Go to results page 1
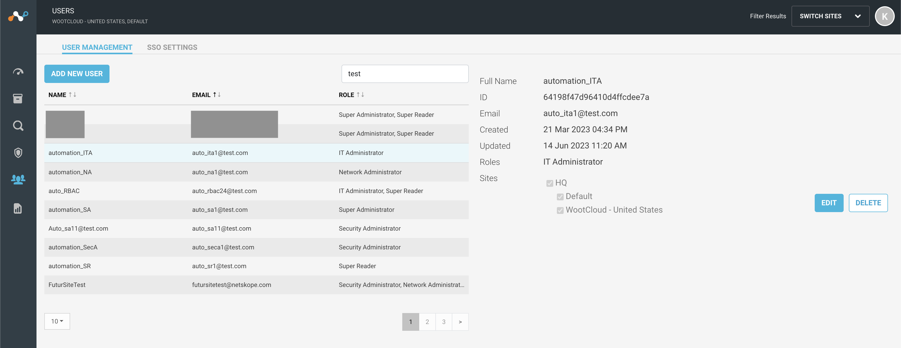Image resolution: width=901 pixels, height=348 pixels. [411, 322]
